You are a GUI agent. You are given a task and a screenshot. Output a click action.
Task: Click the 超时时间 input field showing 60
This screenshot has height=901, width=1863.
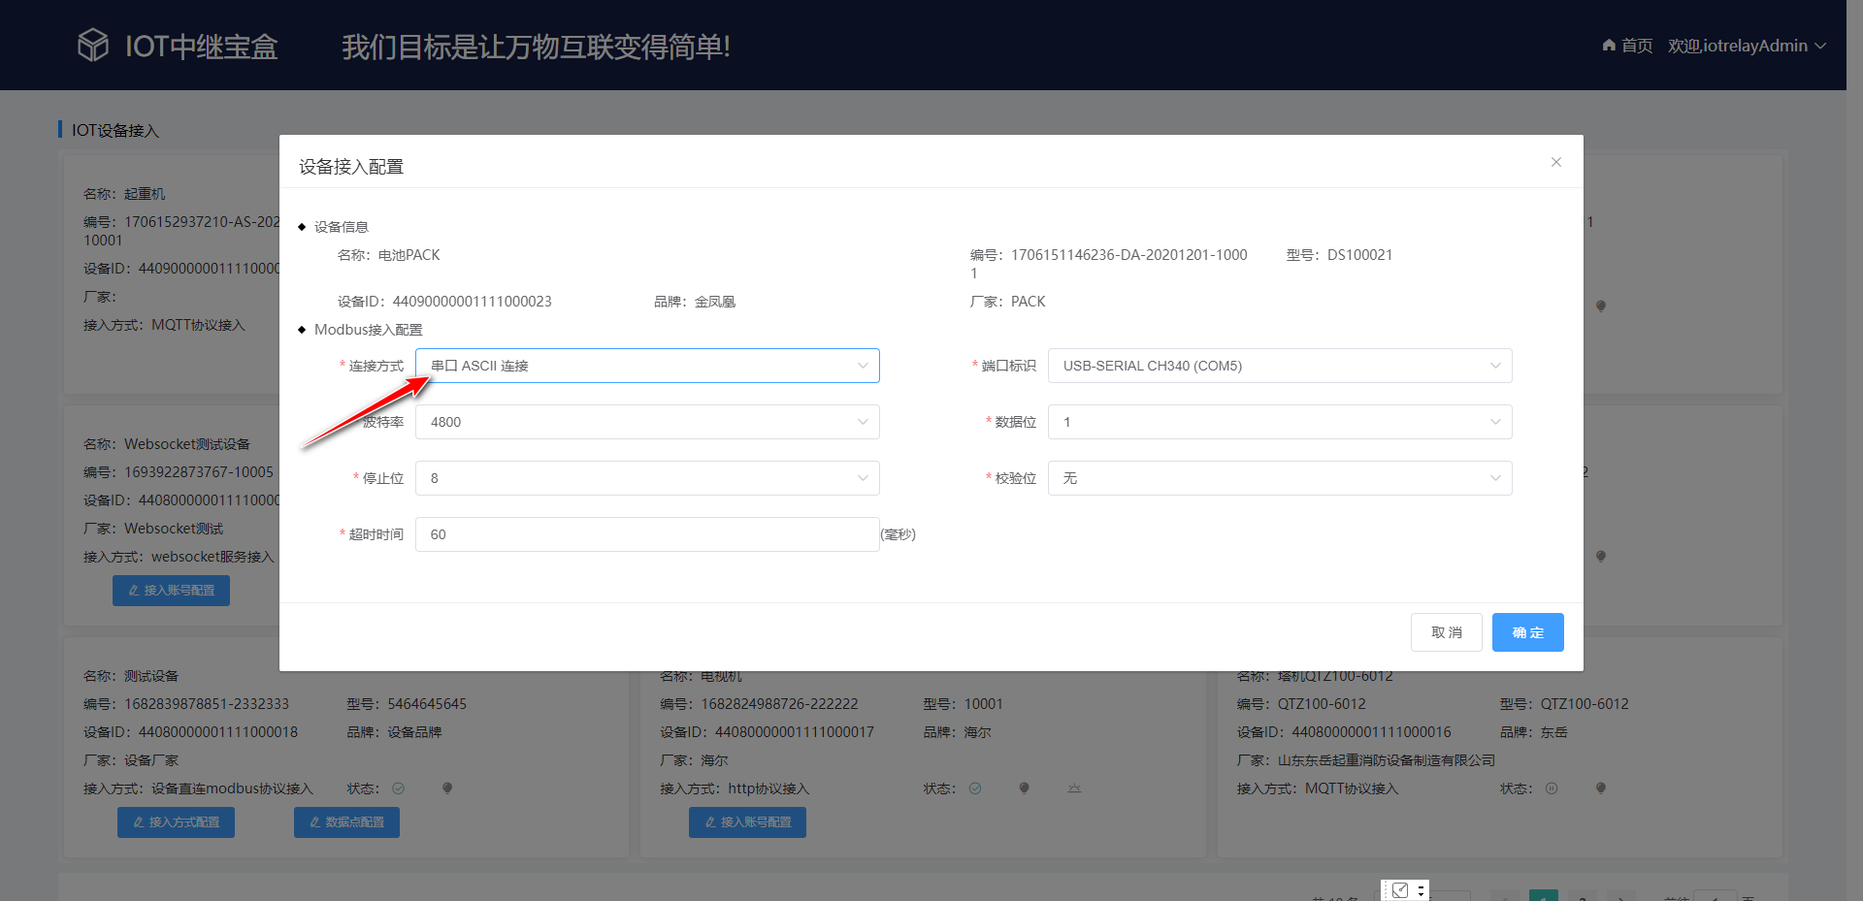pyautogui.click(x=646, y=534)
